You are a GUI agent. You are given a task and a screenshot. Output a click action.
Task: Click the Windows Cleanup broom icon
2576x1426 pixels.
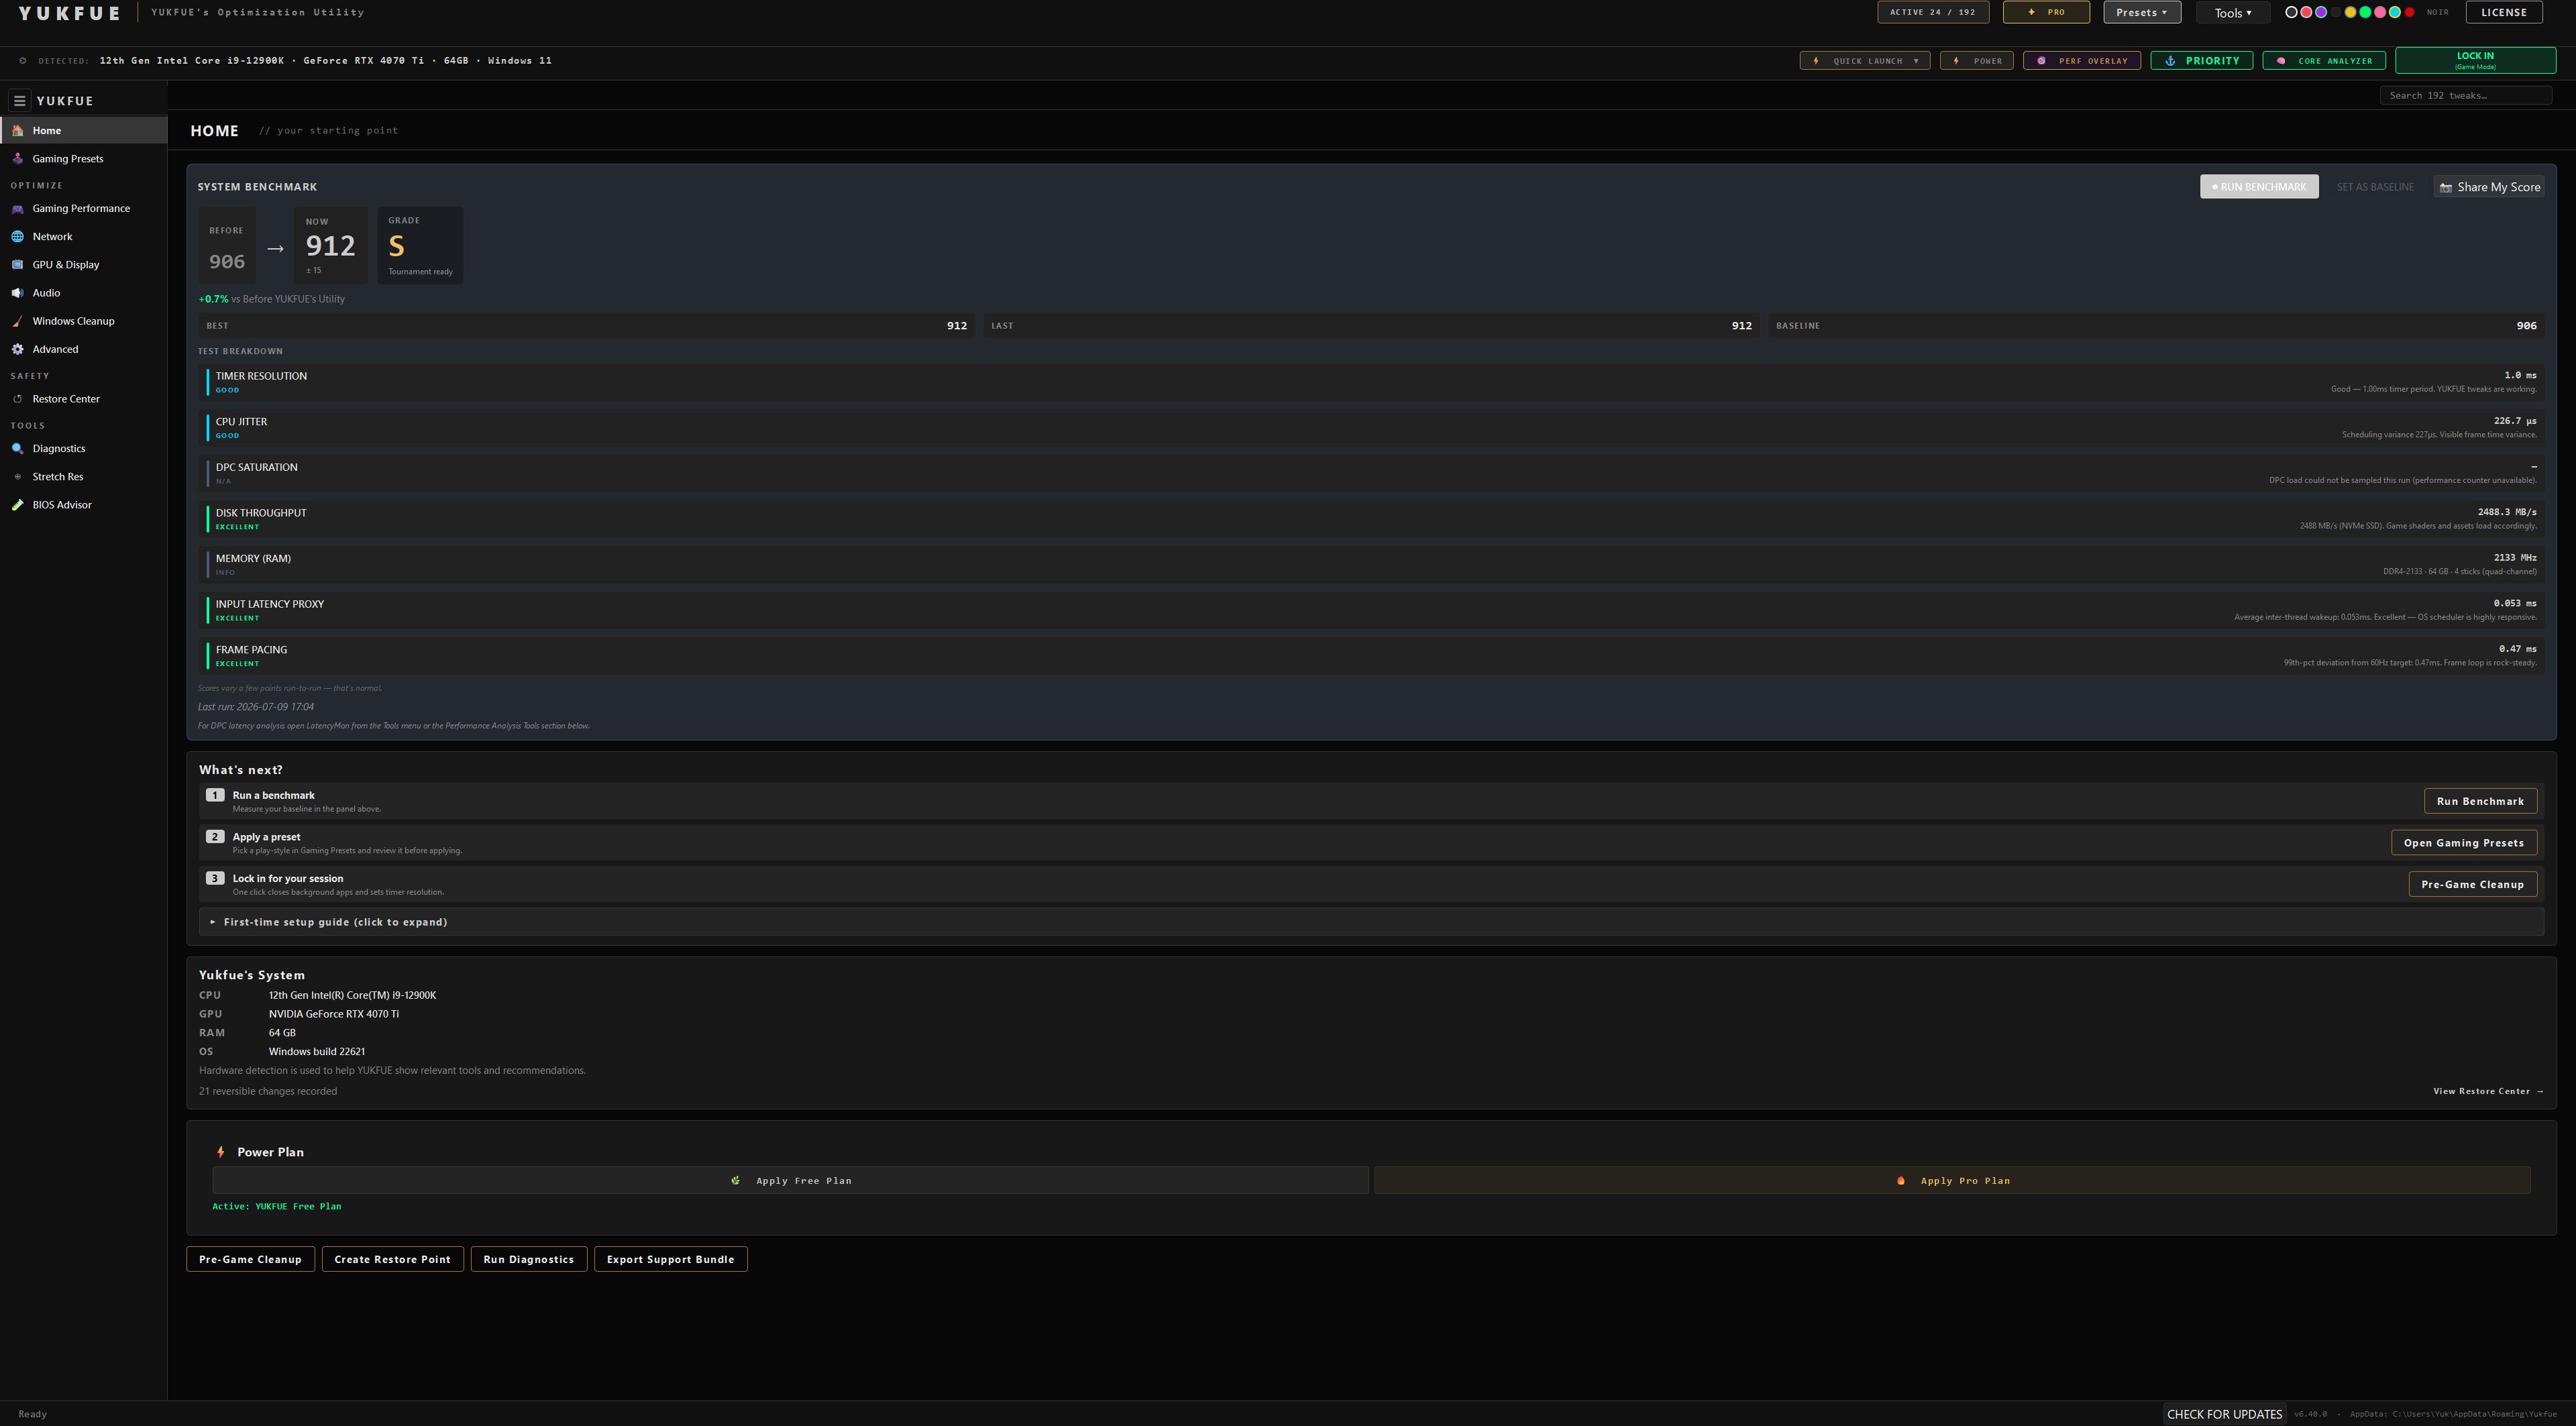tap(17, 321)
